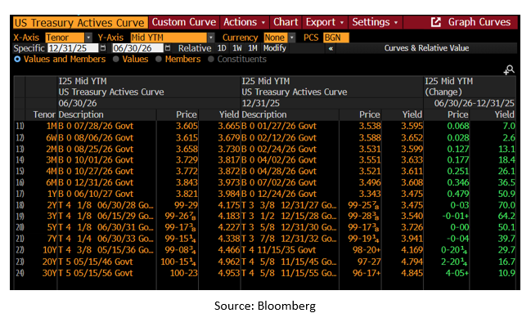Click B 0 02/12/26 Govt description
Viewport: 531px width, 313px height.
[279, 138]
